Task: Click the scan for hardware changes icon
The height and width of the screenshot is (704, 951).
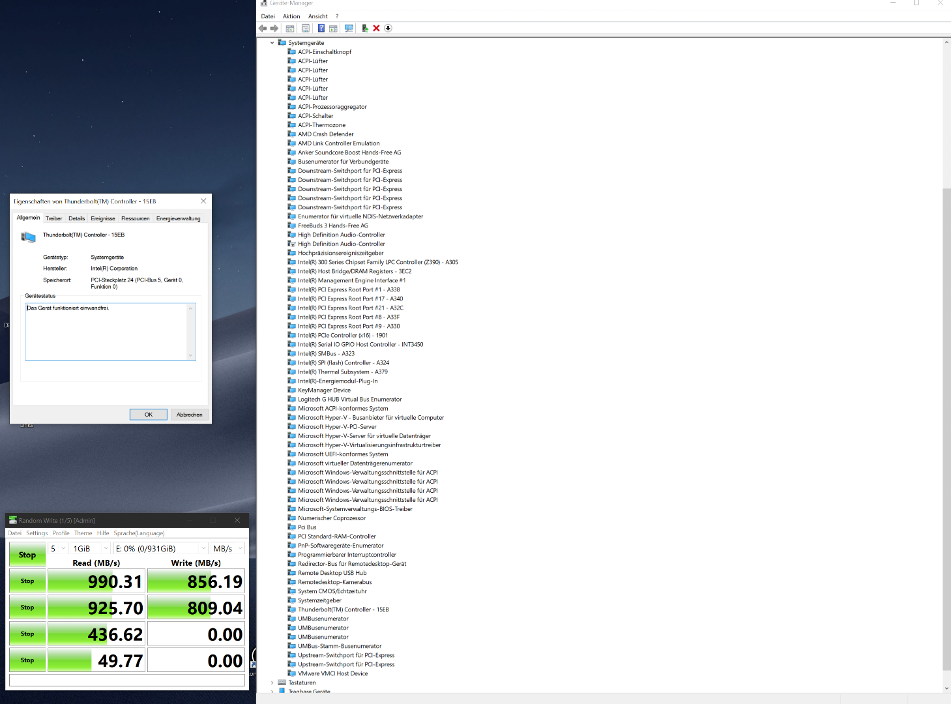Action: 349,28
